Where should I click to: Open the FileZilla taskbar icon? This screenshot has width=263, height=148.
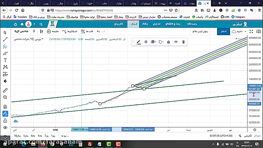90,144
